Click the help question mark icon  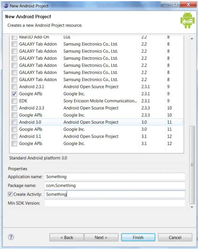[x=11, y=237]
